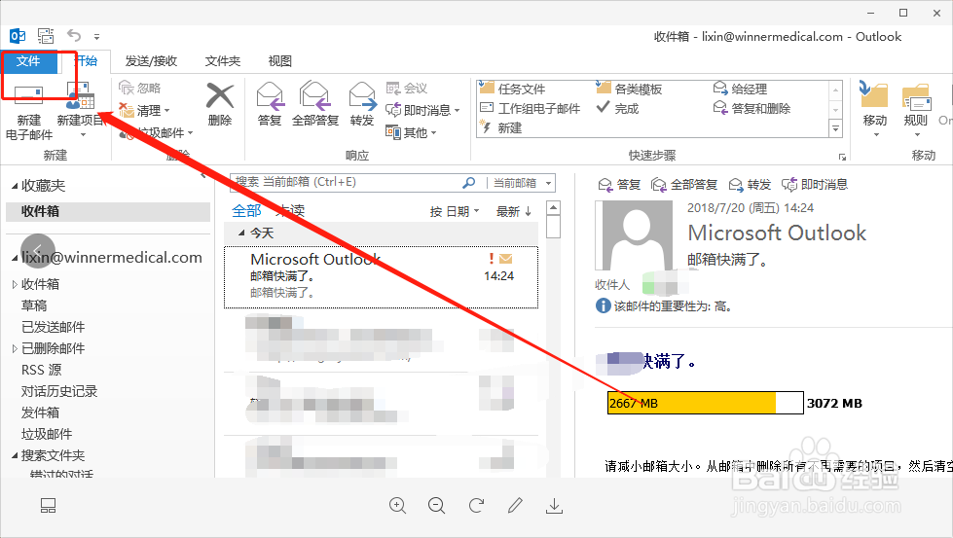Open the 文件 tab
953x538 pixels.
[28, 61]
